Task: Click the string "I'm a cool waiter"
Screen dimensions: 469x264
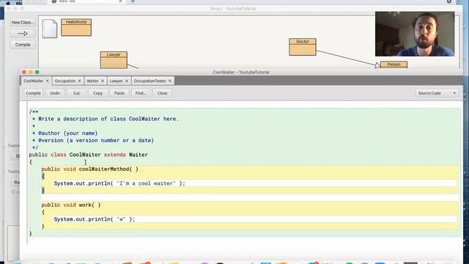Action: tap(147, 183)
